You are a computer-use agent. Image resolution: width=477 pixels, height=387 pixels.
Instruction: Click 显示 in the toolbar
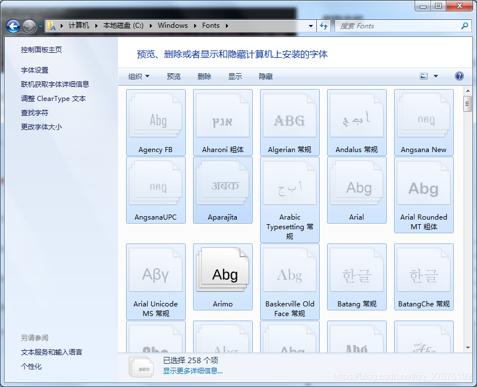point(235,76)
